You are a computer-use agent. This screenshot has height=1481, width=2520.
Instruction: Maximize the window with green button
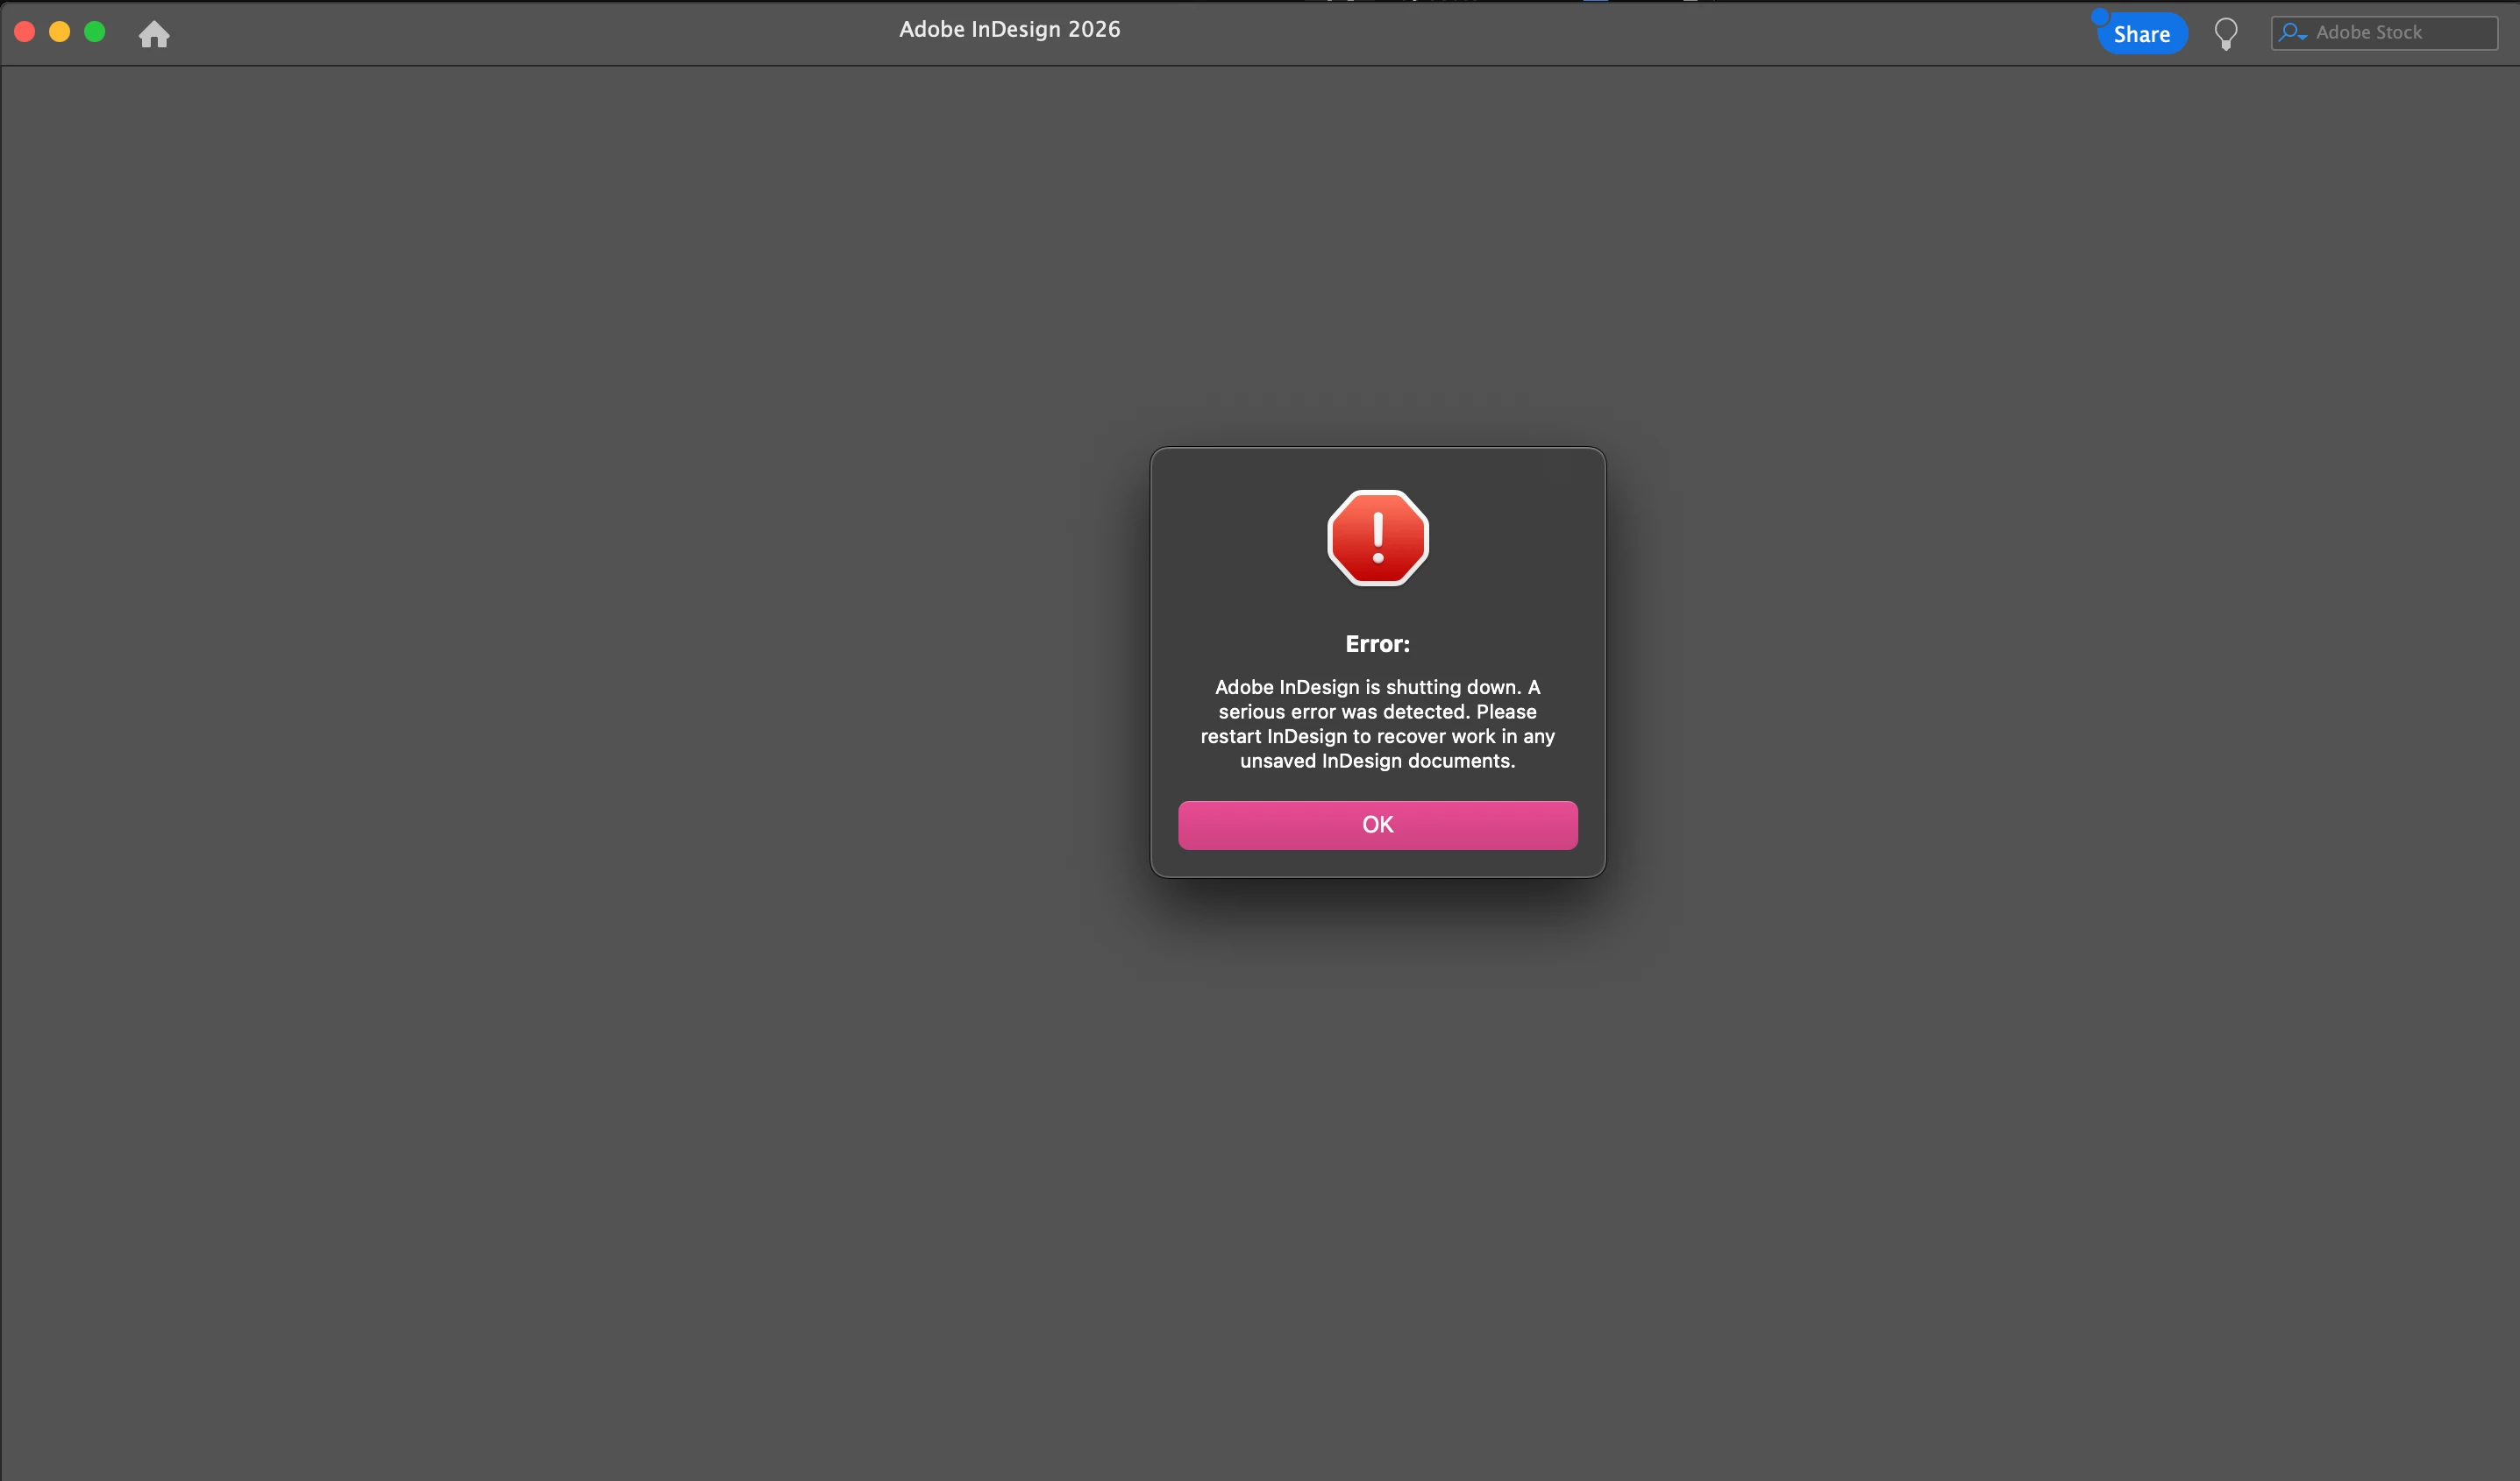point(95,32)
